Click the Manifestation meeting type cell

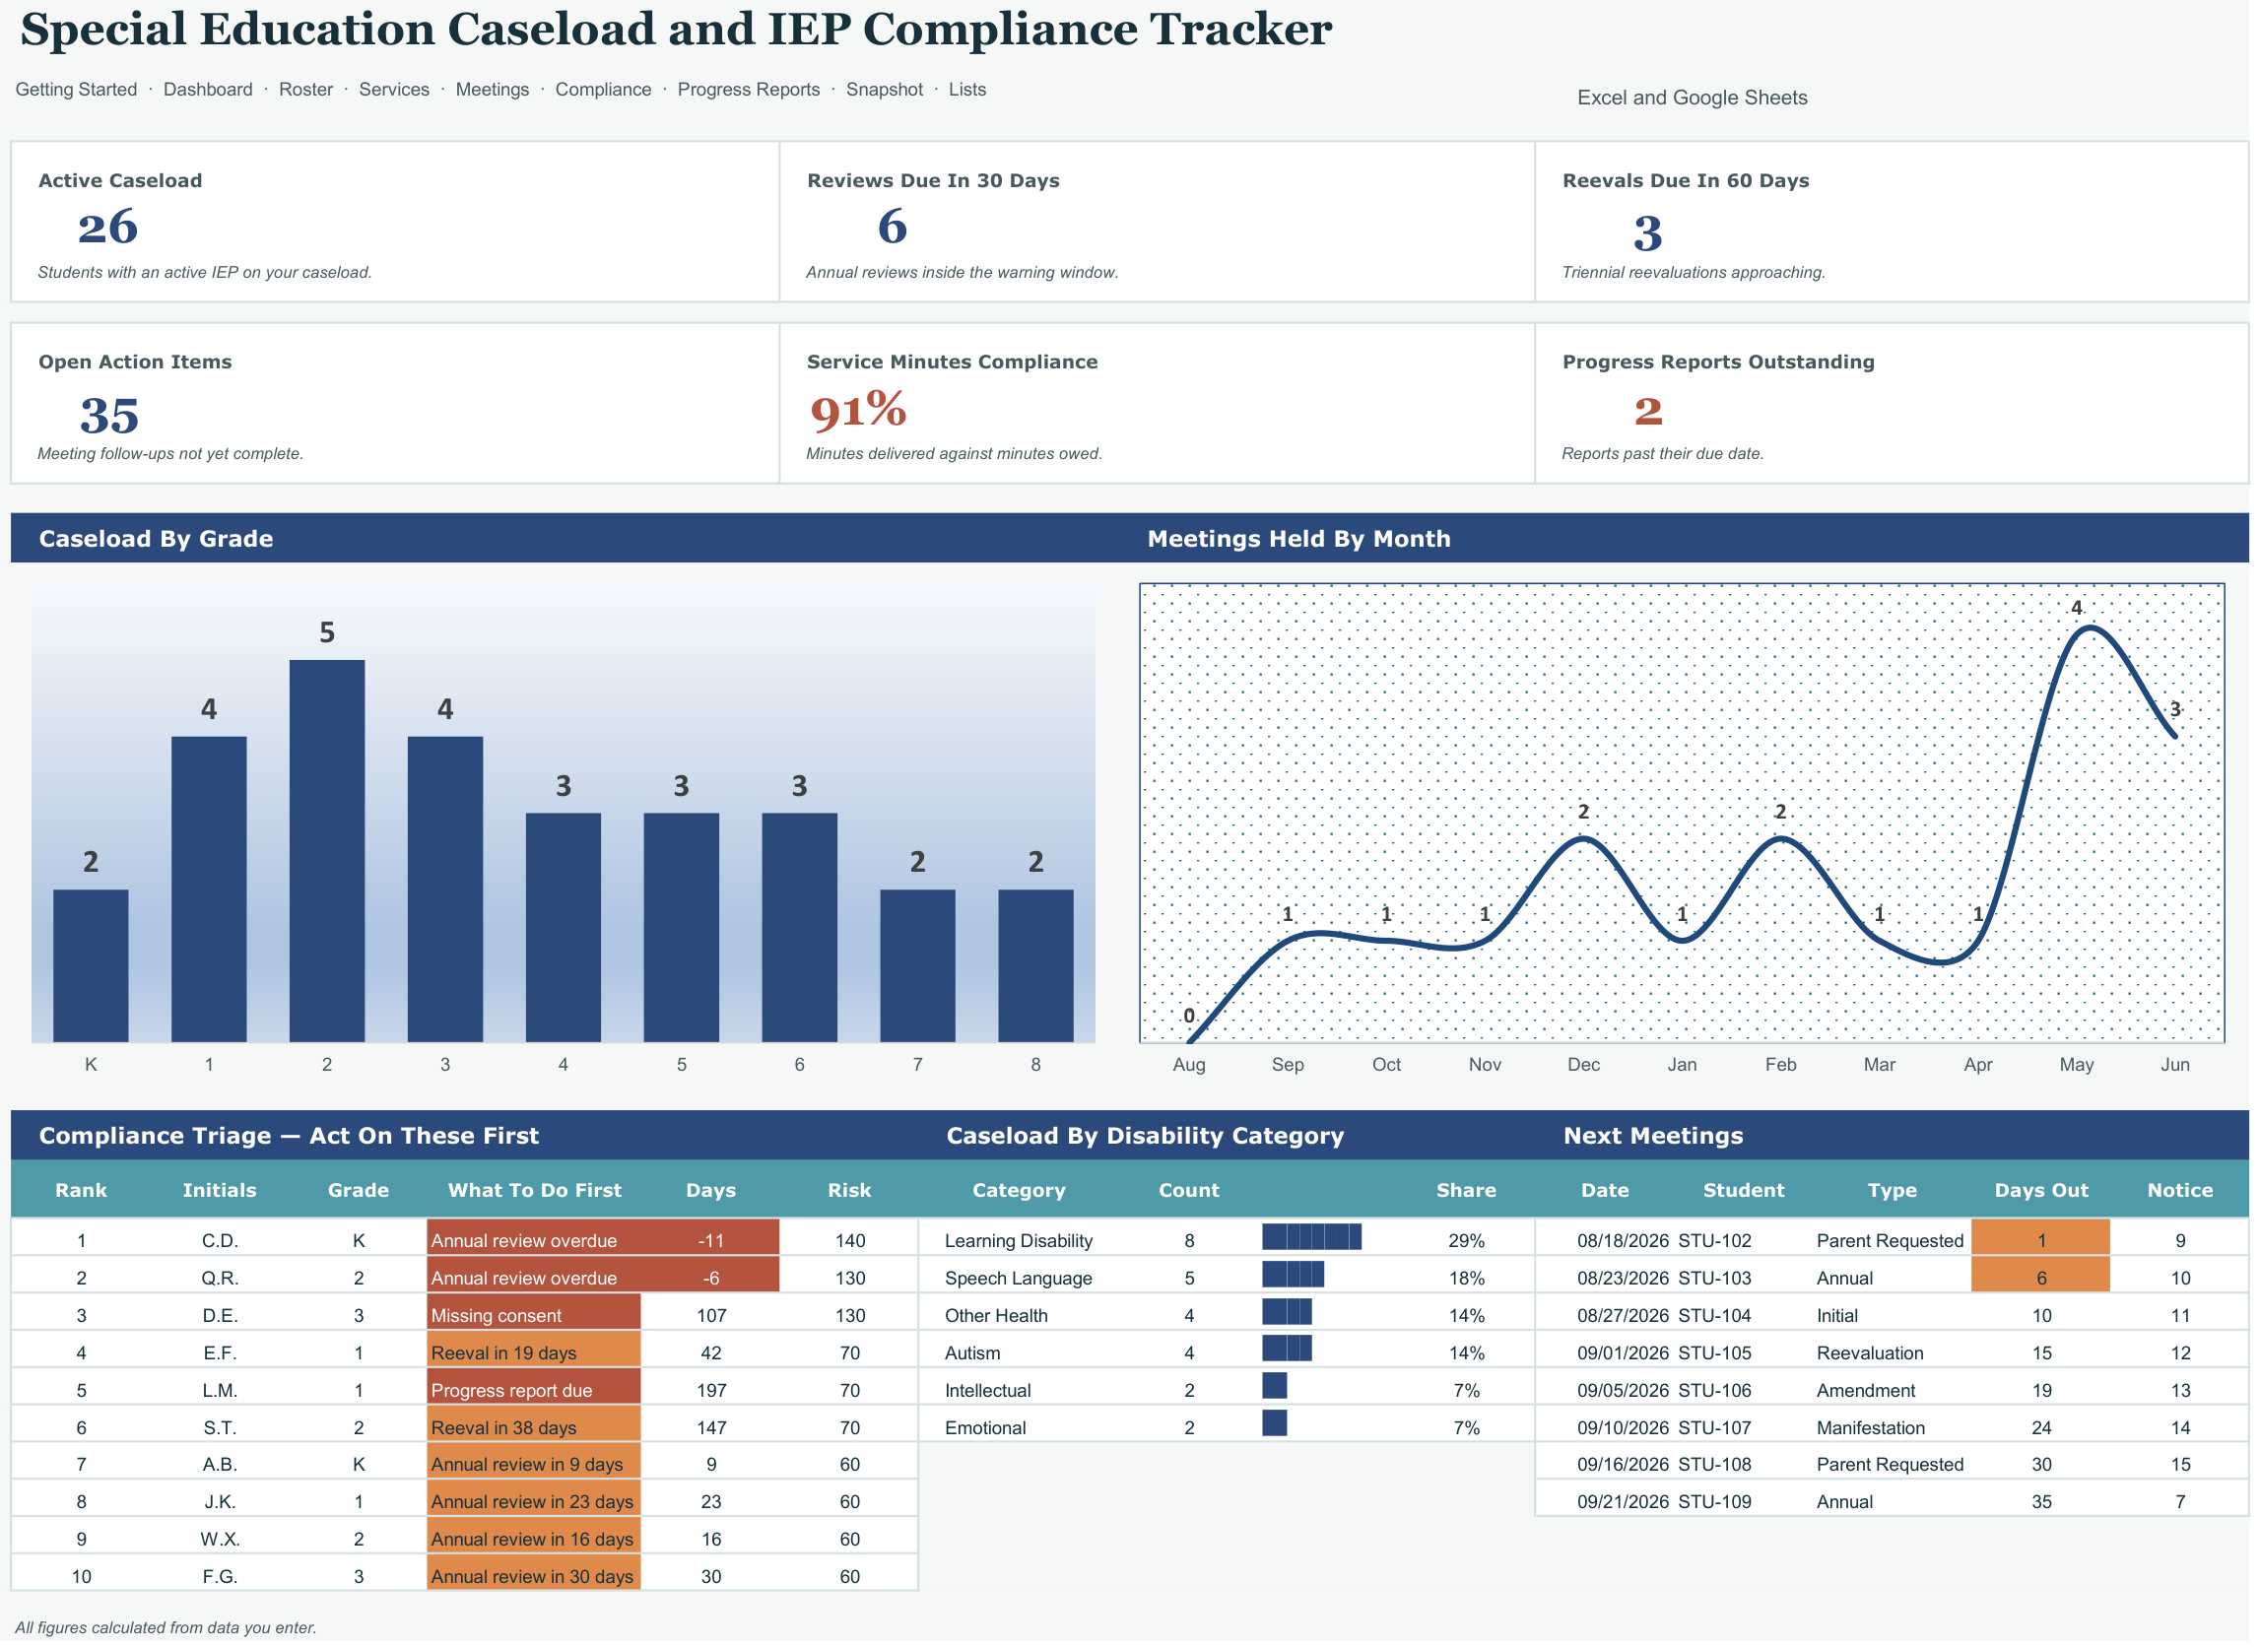coord(1872,1428)
